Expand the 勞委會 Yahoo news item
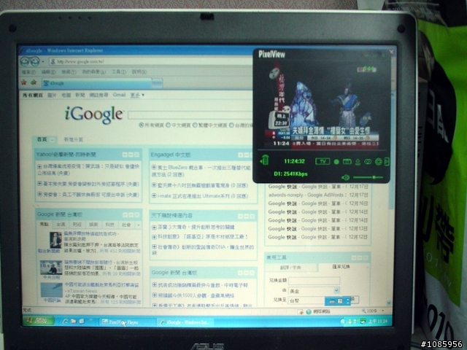 pyautogui.click(x=39, y=195)
